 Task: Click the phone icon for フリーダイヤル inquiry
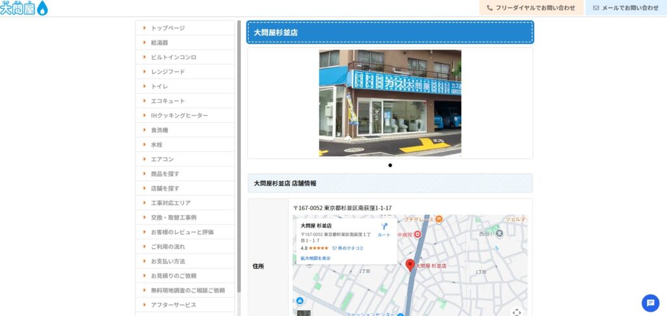[489, 8]
